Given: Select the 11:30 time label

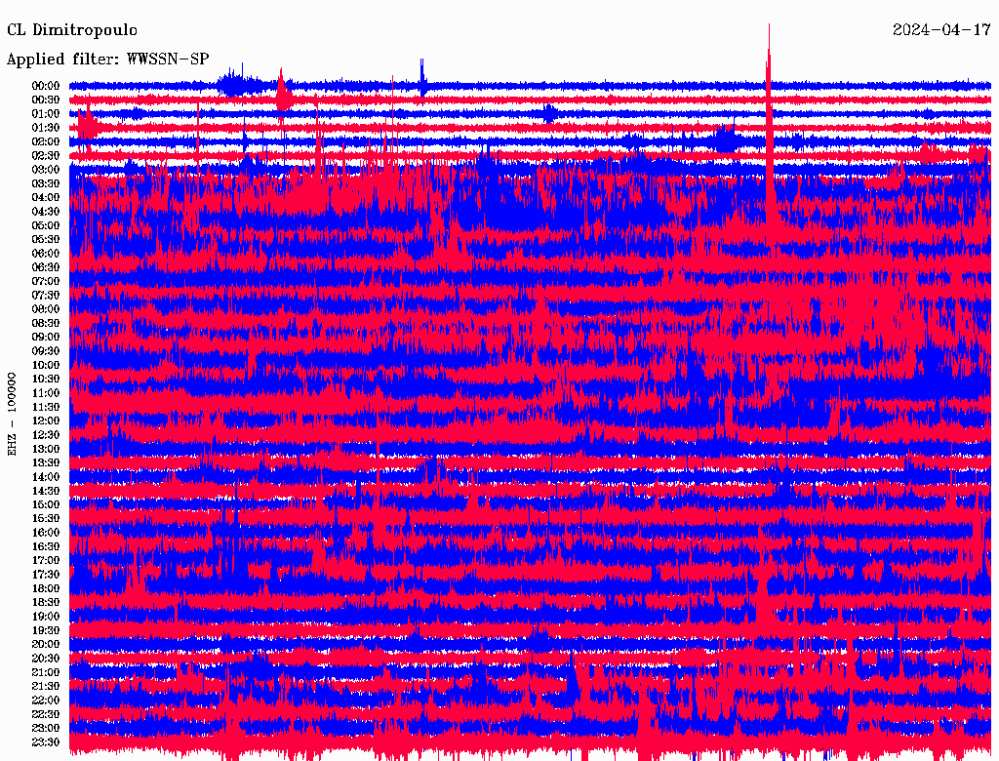Looking at the screenshot, I should tap(46, 407).
